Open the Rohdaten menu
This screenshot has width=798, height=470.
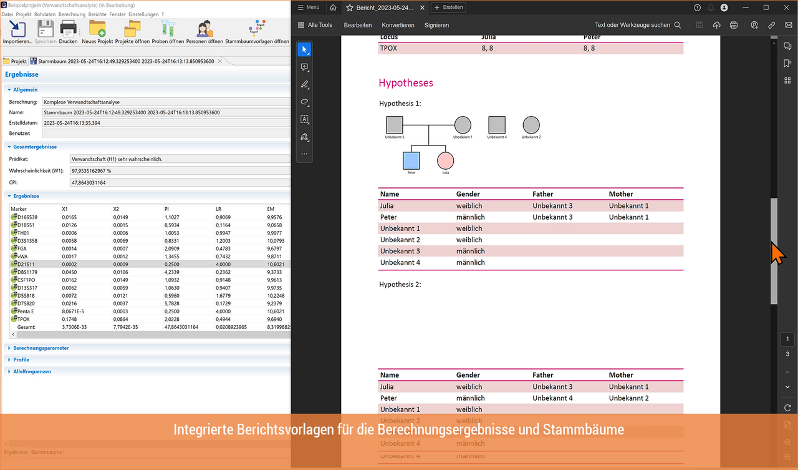point(45,14)
